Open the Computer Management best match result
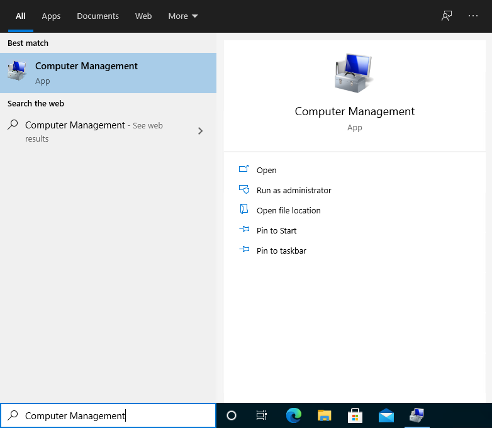 point(108,73)
